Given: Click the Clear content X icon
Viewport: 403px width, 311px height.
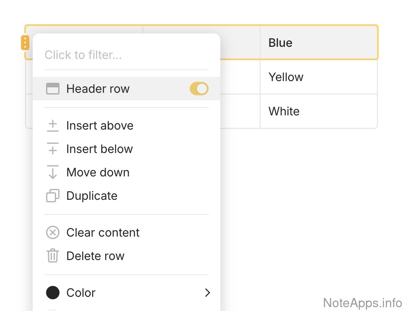Looking at the screenshot, I should click(x=52, y=232).
